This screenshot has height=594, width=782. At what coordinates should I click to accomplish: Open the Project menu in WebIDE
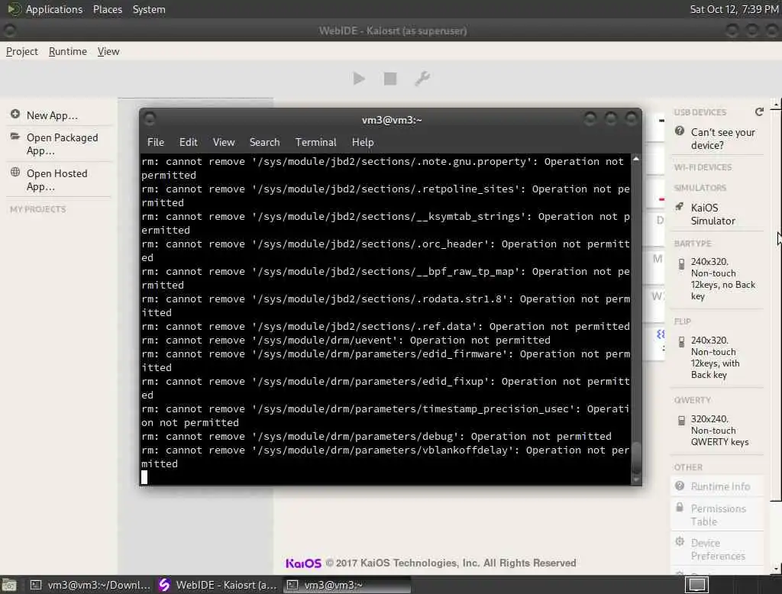(22, 51)
